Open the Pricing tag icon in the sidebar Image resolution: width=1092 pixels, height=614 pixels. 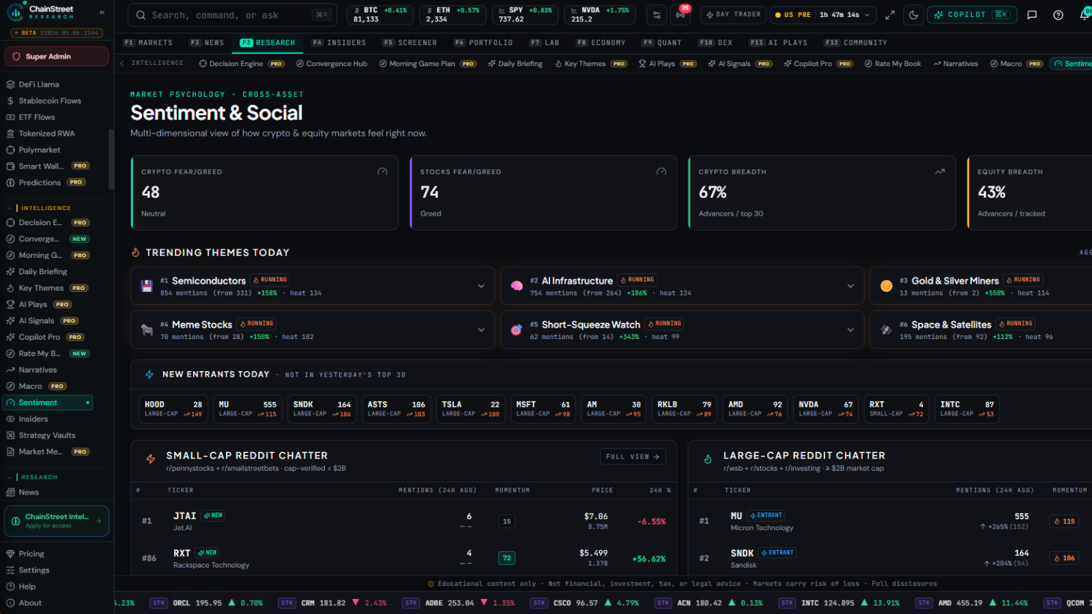click(10, 554)
